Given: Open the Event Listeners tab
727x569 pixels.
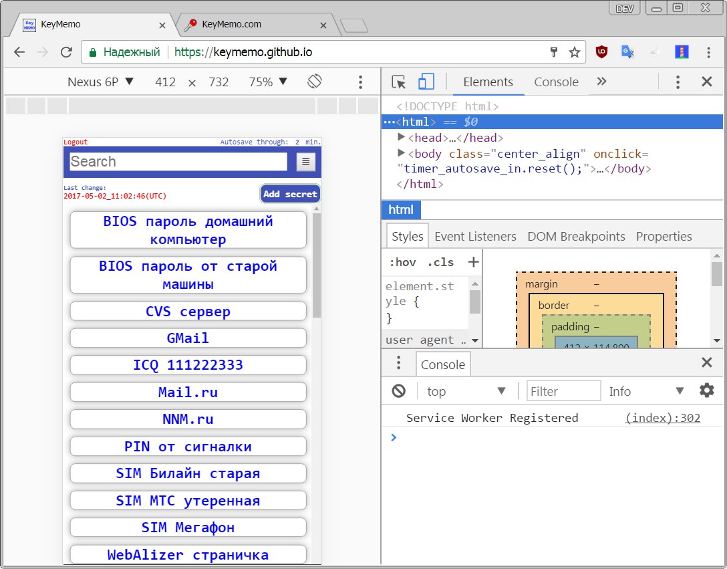Looking at the screenshot, I should click(475, 236).
